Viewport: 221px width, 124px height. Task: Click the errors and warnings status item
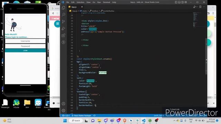(x=66, y=116)
